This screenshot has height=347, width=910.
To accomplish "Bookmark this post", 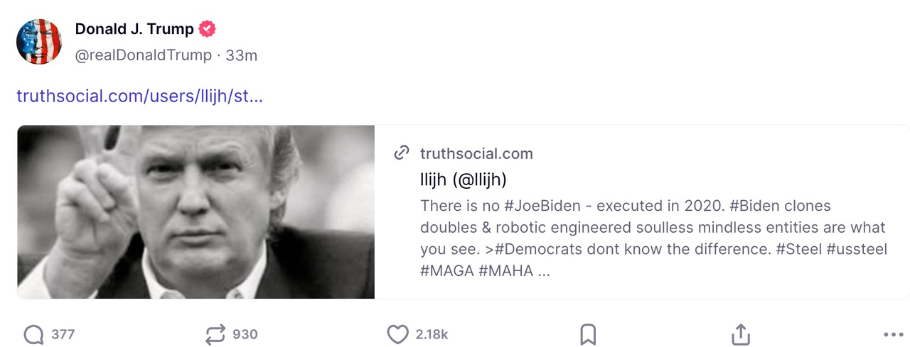I will coord(588,334).
